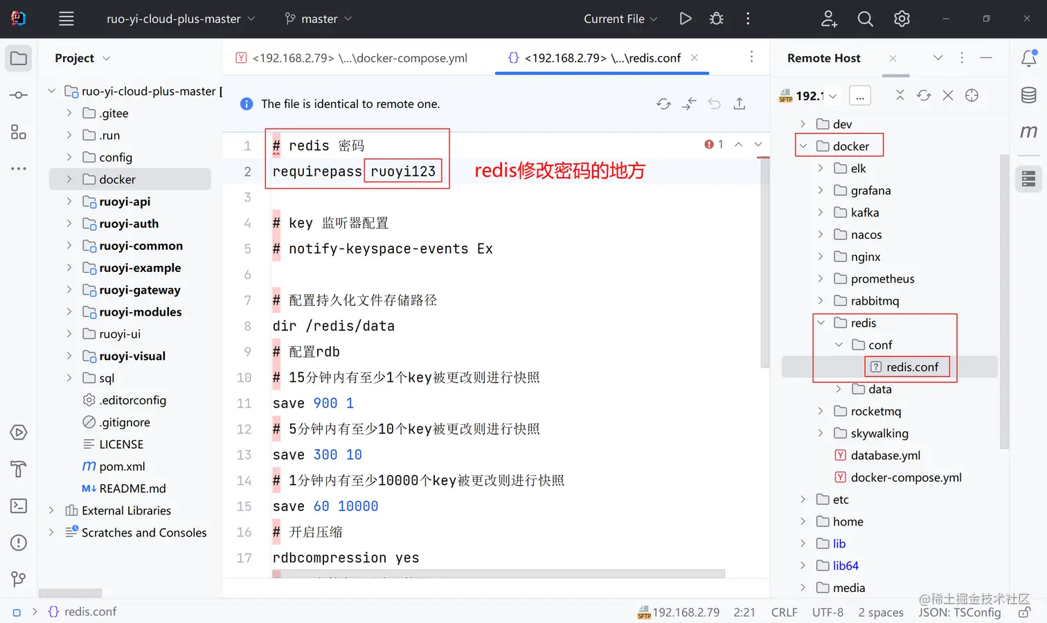The height and width of the screenshot is (623, 1047).
Task: Open the Commit tool window
Action: tap(19, 95)
